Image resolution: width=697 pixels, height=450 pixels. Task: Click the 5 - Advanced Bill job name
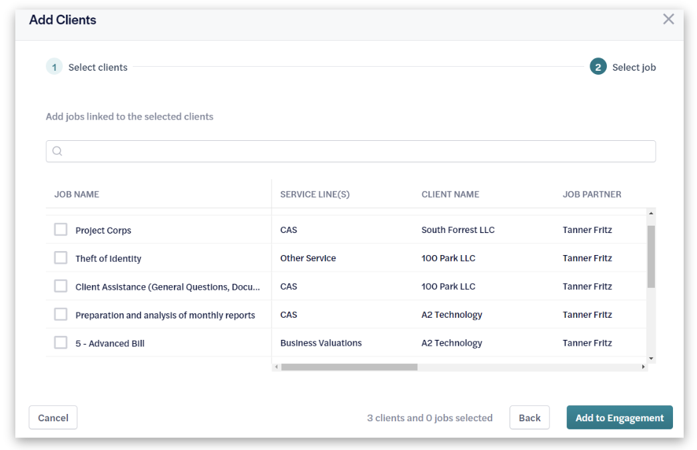click(110, 344)
